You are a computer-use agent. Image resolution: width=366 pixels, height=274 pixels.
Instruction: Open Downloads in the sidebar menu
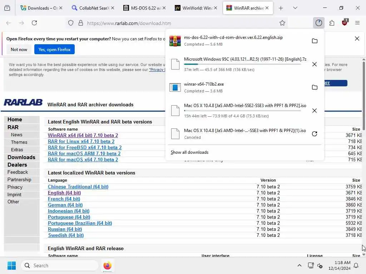point(21,157)
